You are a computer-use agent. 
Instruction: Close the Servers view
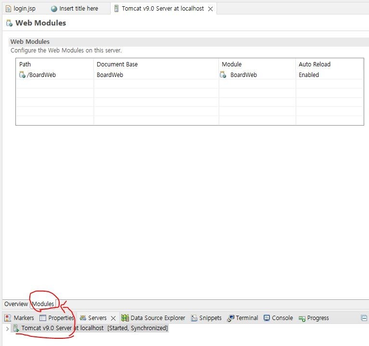[x=113, y=318]
